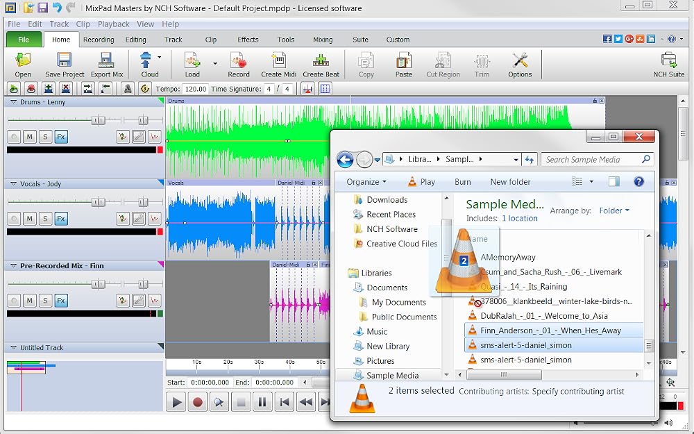
Task: Click the Paste icon
Action: click(404, 60)
